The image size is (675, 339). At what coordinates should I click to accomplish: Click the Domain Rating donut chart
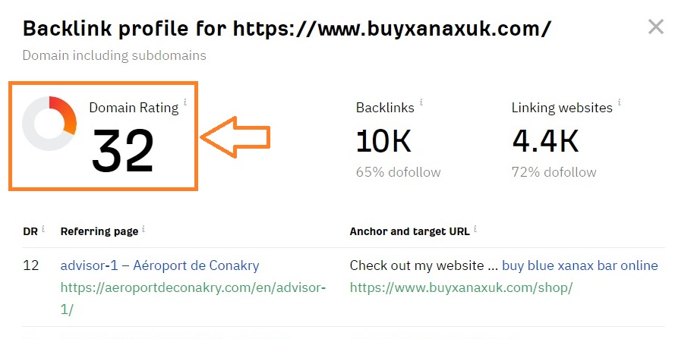[x=49, y=123]
